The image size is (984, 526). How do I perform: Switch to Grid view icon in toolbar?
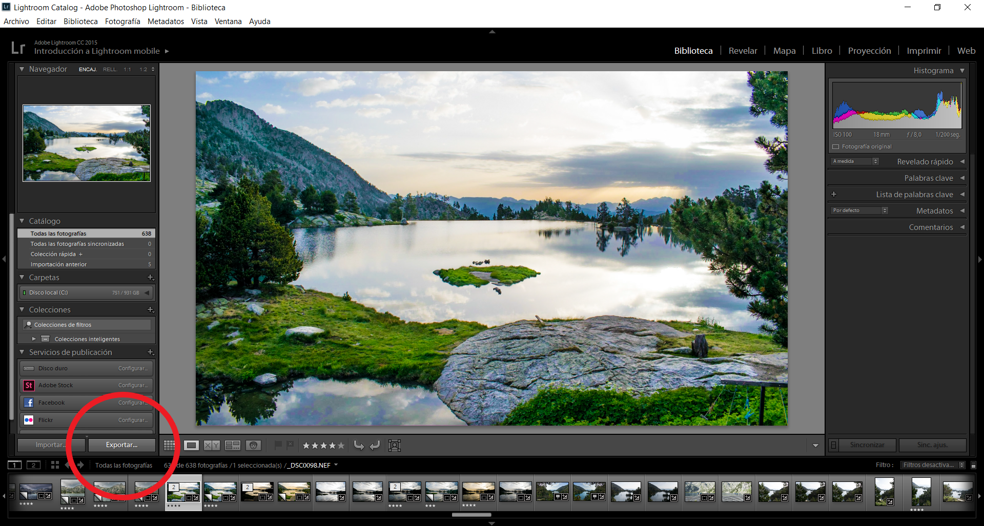tap(169, 445)
